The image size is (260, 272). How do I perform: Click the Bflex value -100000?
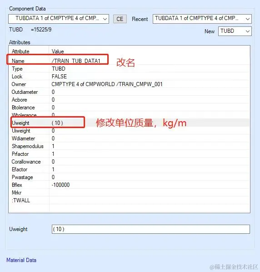tap(60, 185)
